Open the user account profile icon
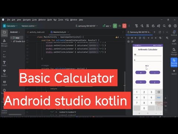 [175, 26]
